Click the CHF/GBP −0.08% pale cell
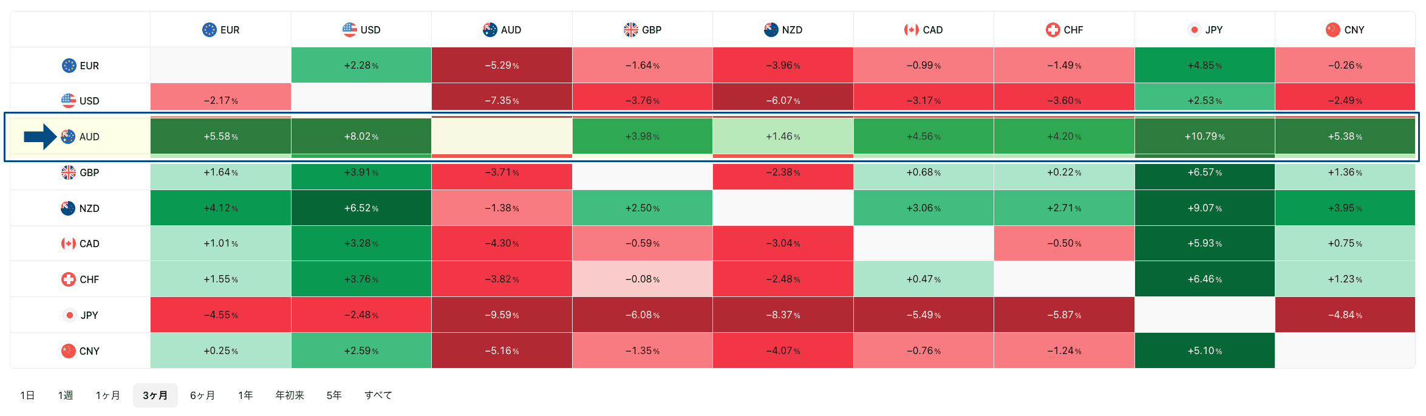This screenshot has height=416, width=1426. click(x=643, y=279)
